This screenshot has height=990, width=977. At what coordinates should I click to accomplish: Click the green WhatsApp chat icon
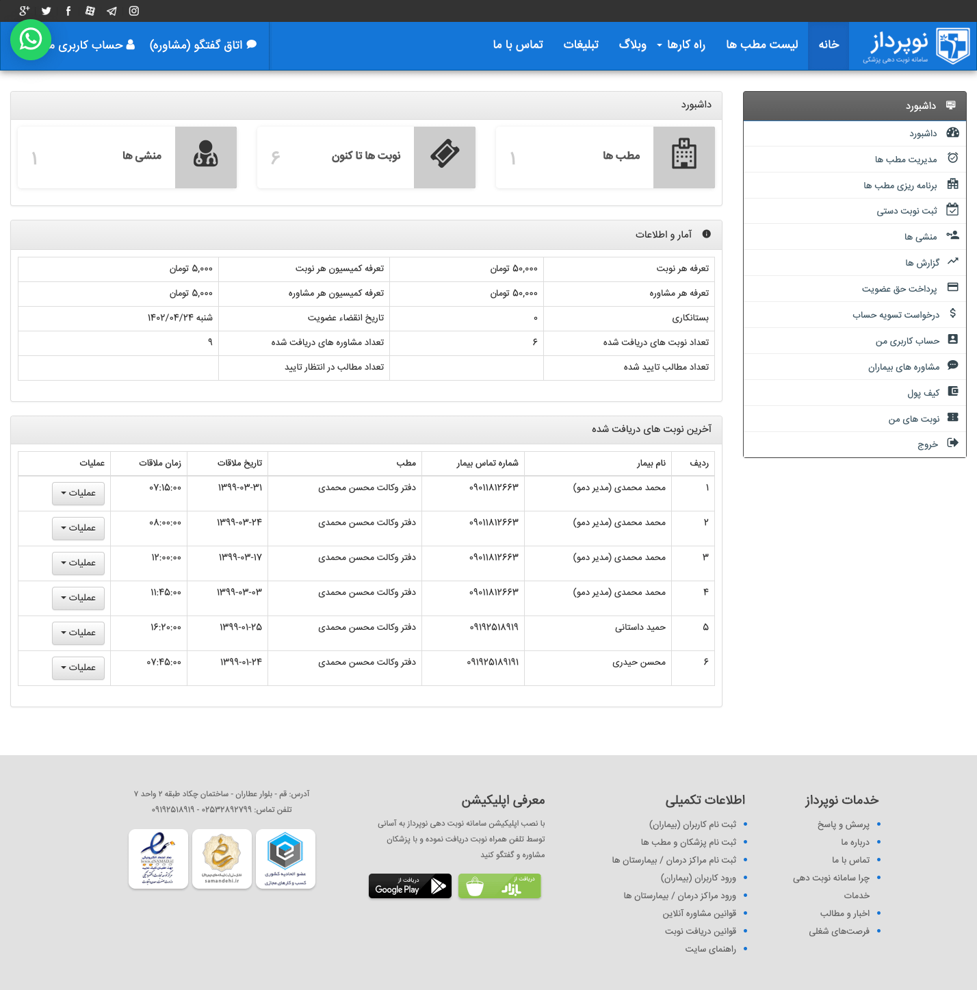31,40
